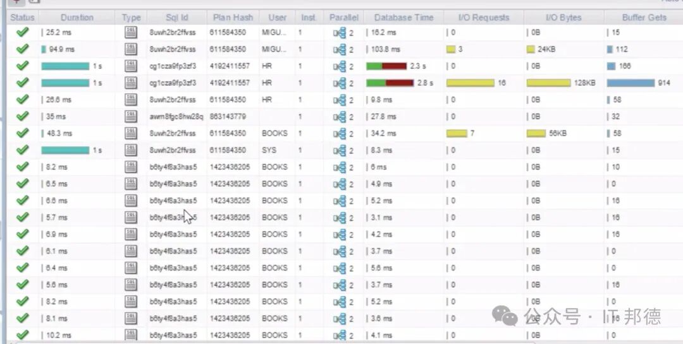Open SQL type icon in the 2.3 s row

[131, 66]
